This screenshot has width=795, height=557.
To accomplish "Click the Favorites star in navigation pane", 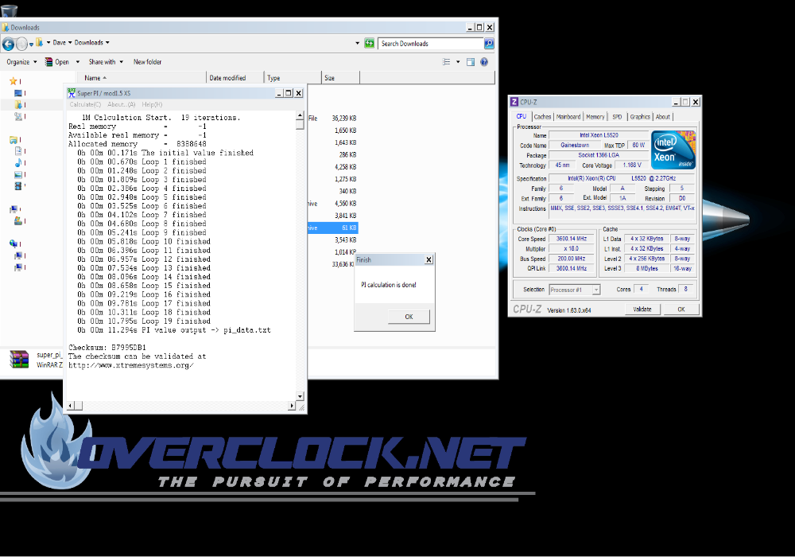I will click(x=14, y=81).
